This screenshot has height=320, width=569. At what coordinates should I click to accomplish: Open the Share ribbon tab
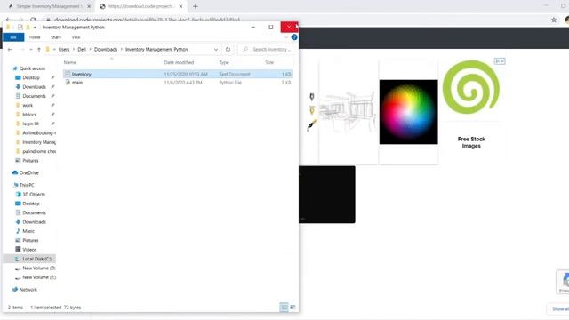[56, 37]
